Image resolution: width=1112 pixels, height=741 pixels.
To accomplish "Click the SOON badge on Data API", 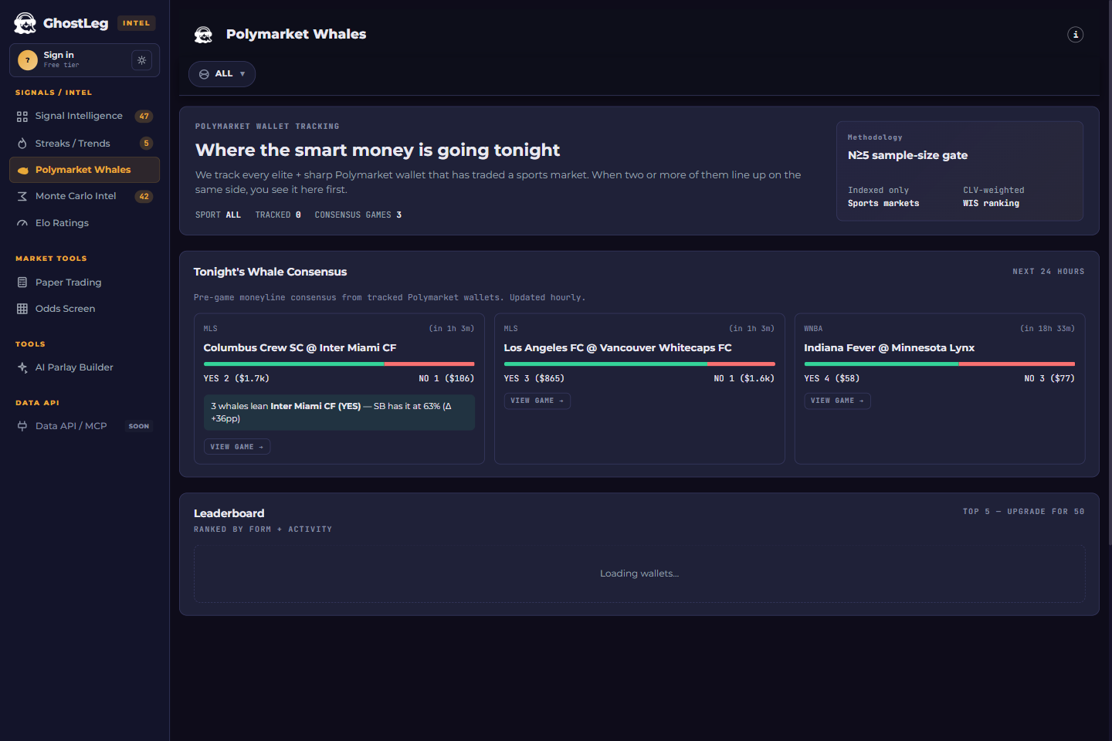I will point(139,426).
